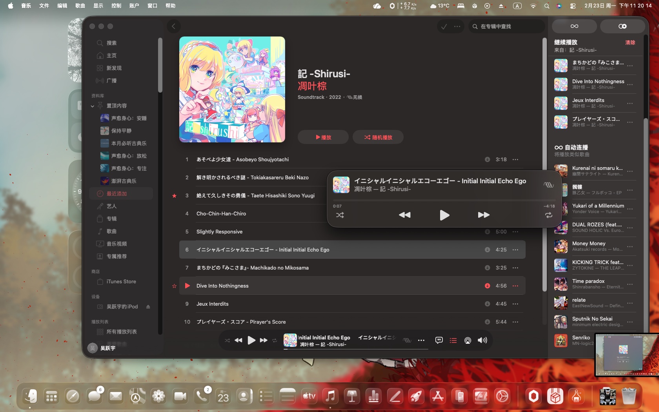
Task: Open Safari from the Dock
Action: coord(73,396)
